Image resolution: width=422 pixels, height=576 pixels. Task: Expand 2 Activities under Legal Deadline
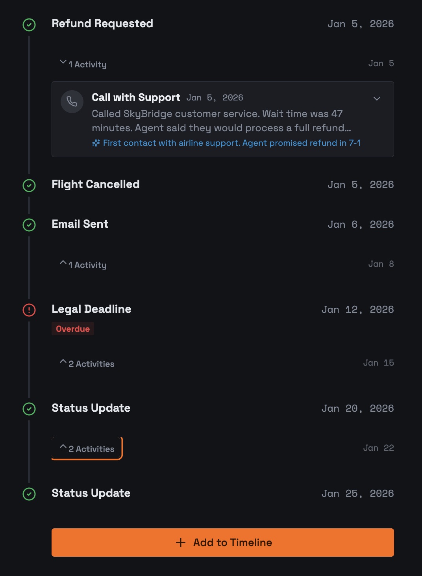(87, 364)
